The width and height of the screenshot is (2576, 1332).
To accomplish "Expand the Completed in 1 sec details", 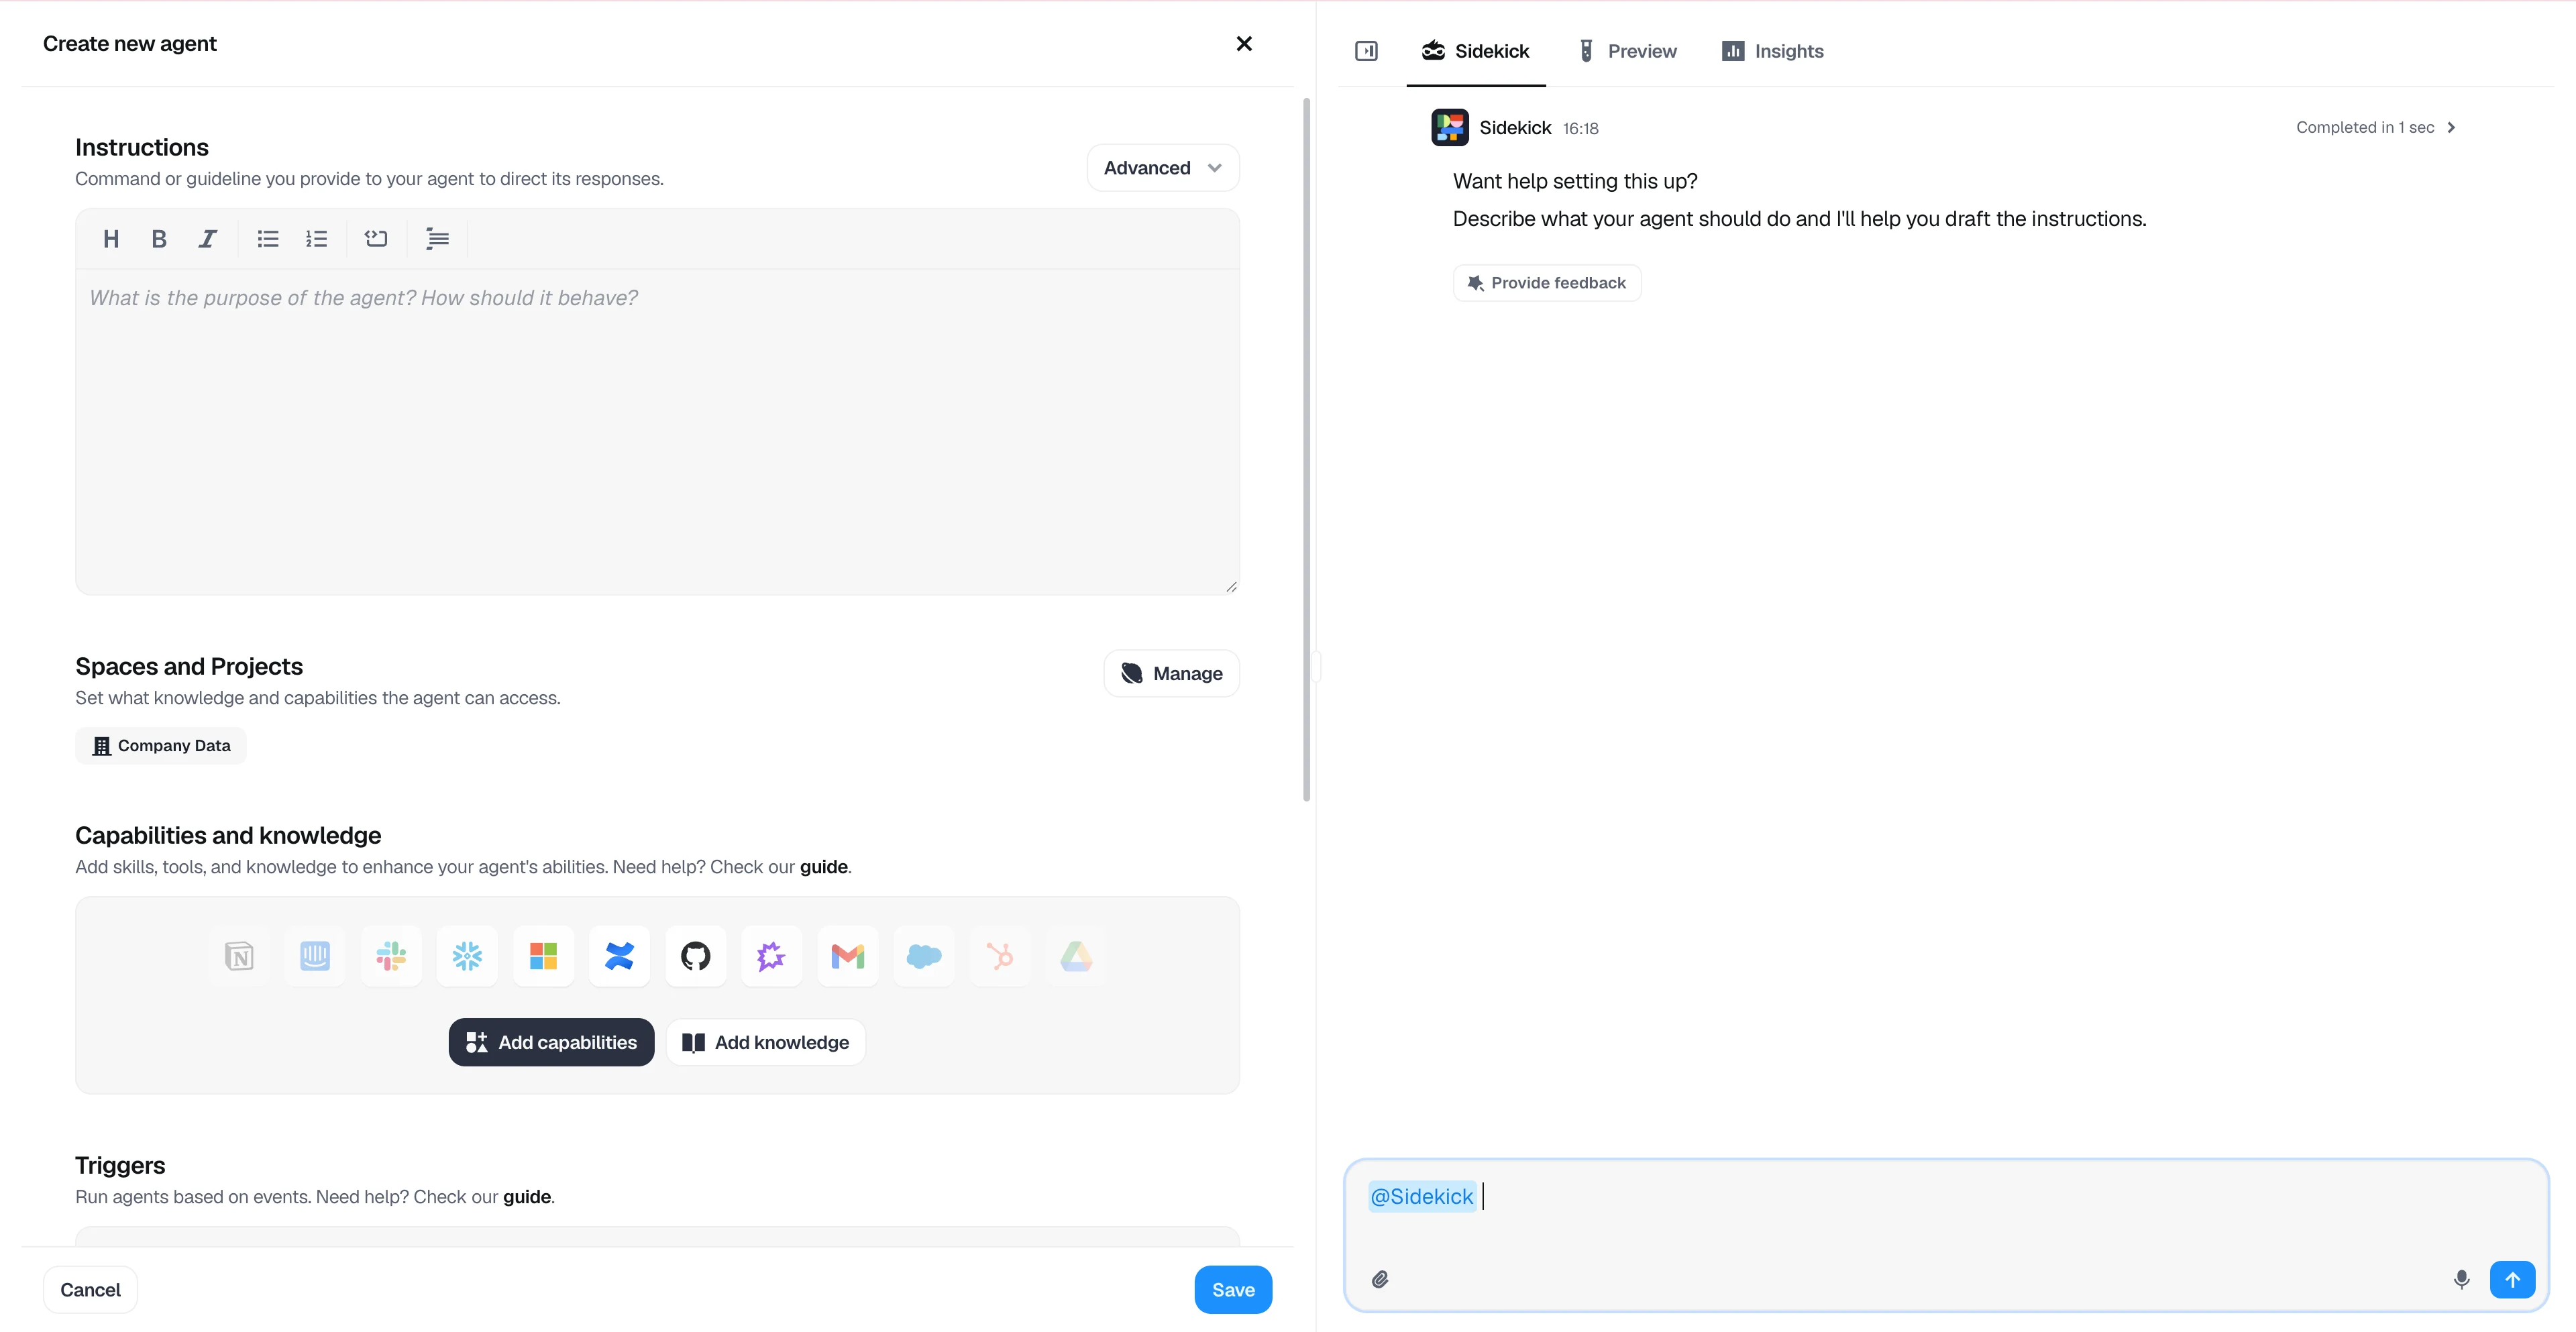I will pos(2375,128).
